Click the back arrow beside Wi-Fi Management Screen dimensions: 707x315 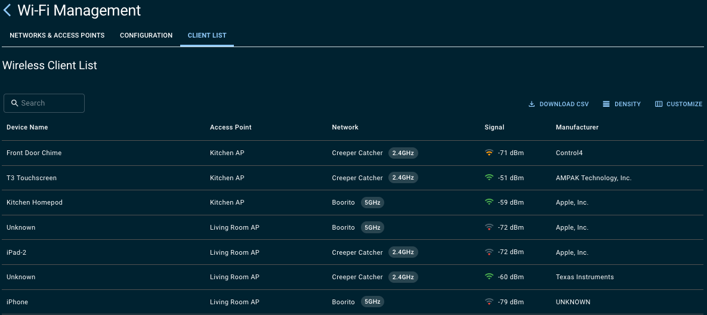tap(7, 10)
